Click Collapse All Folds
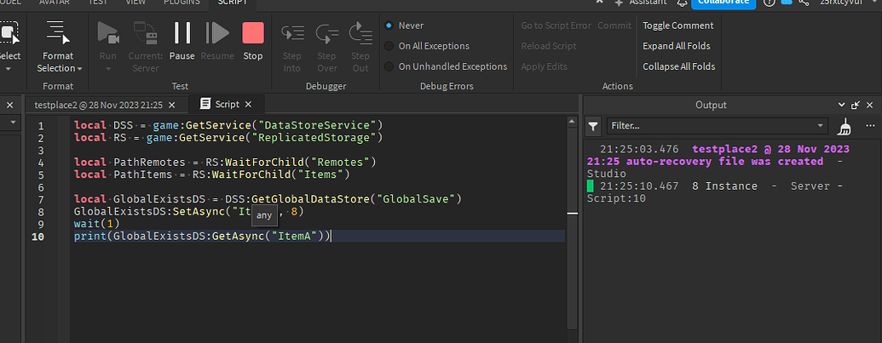 [679, 66]
